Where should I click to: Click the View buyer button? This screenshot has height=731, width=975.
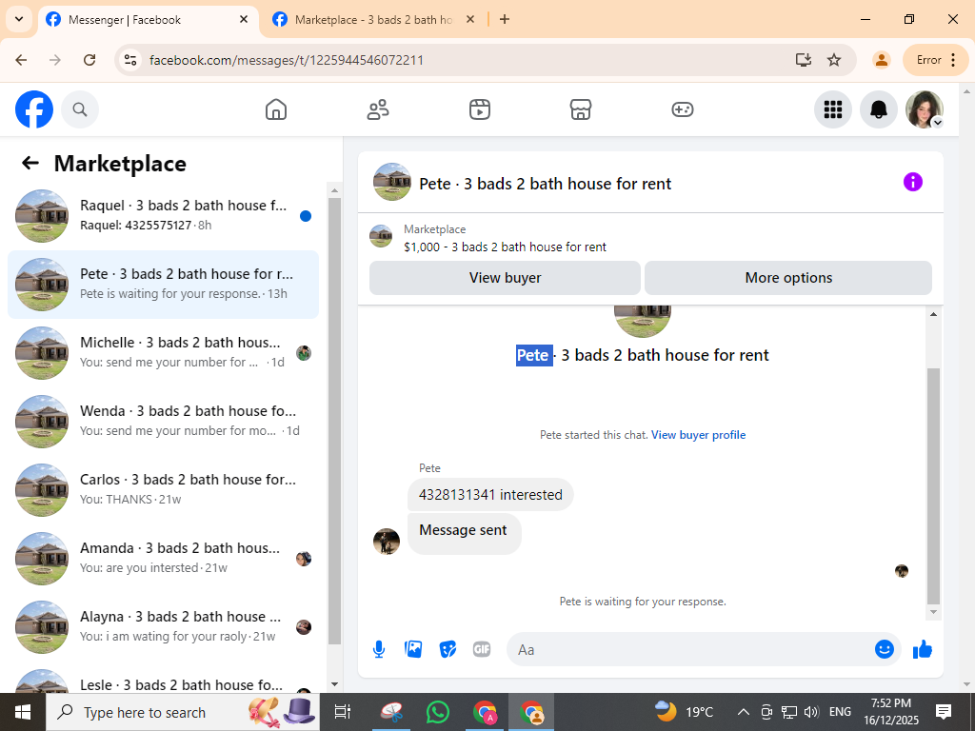point(505,278)
